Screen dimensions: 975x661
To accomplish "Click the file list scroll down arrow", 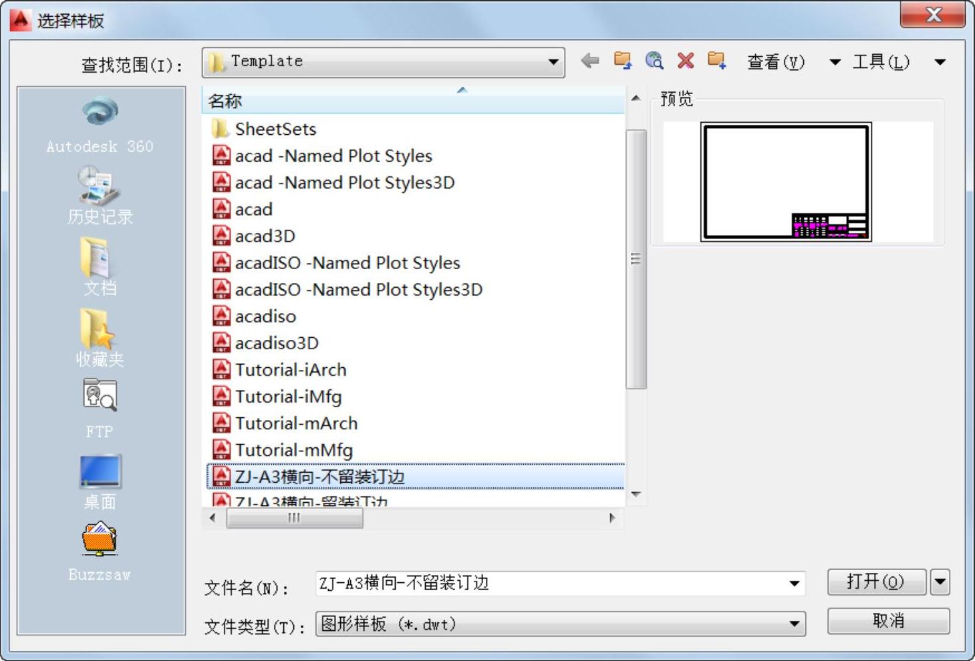I will pos(636,494).
